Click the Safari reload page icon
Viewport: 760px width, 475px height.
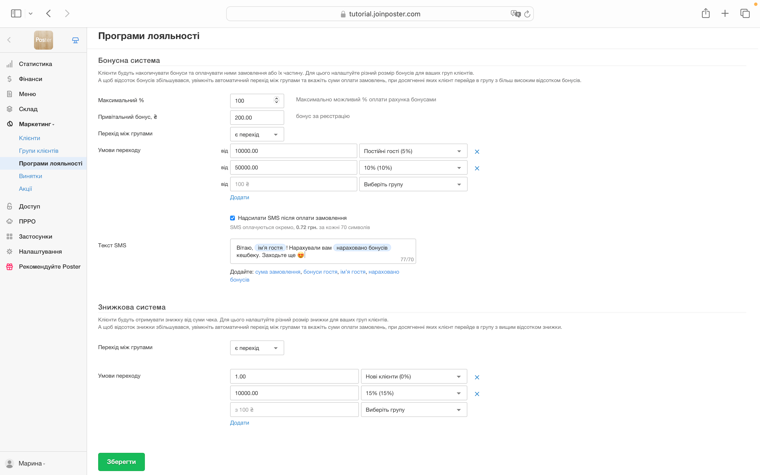coord(527,14)
